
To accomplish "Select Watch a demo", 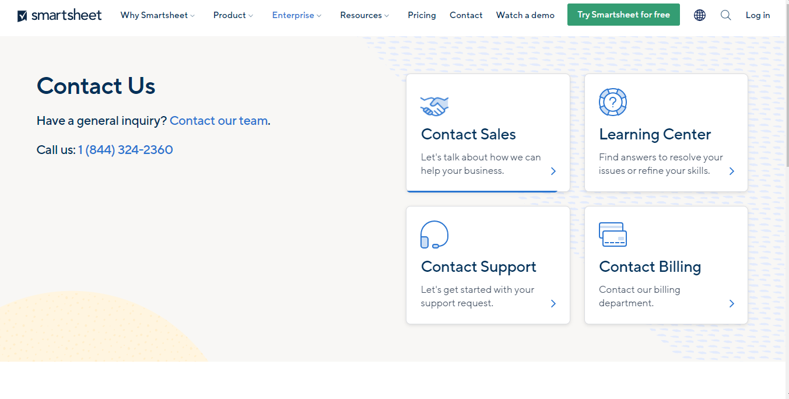I will coord(525,15).
